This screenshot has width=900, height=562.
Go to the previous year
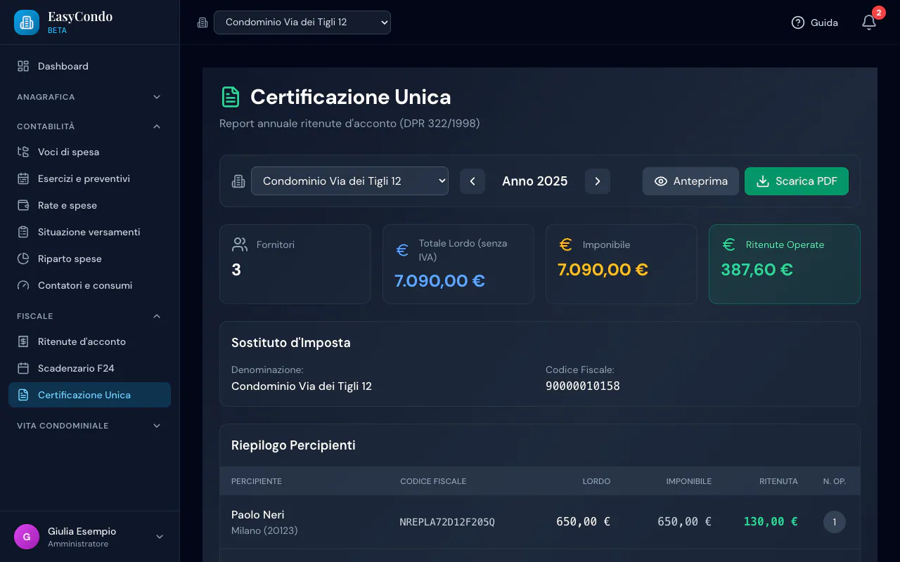point(472,181)
